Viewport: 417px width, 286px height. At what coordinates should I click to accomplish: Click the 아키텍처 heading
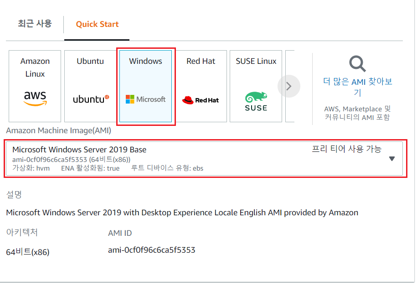tap(22, 232)
